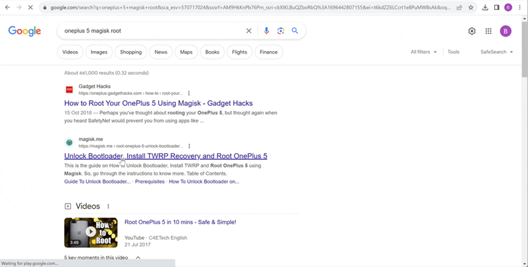
Task: Switch to the News filter
Action: (x=160, y=52)
